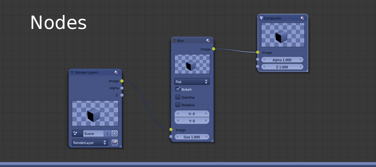Screen dimensions: 376x167
Task: Click the Blur node Size input socket
Action: pyautogui.click(x=171, y=137)
